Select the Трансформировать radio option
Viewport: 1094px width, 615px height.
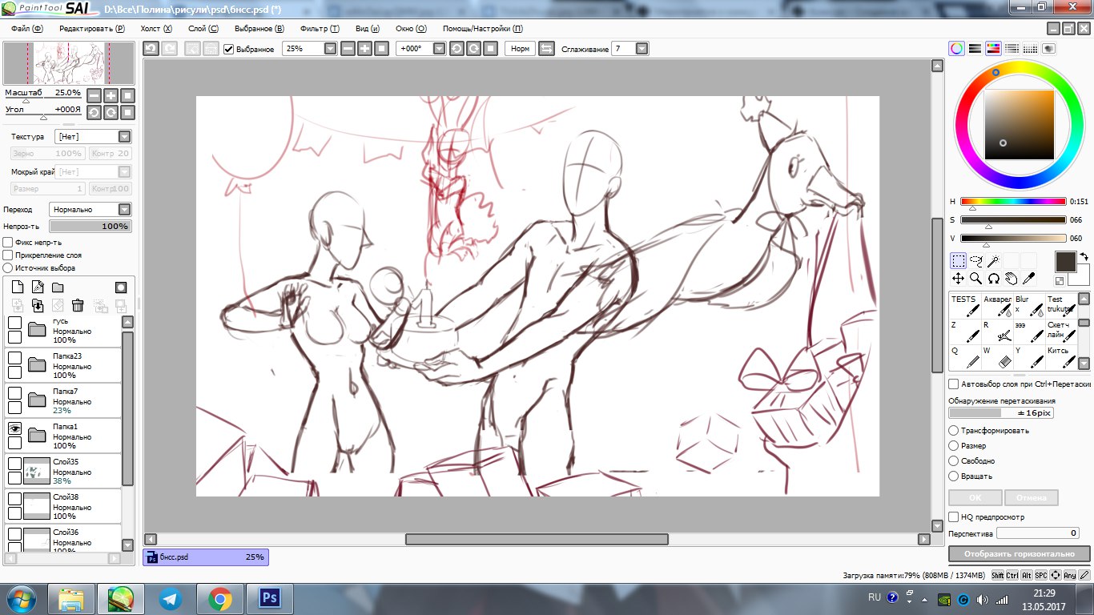[x=954, y=431]
